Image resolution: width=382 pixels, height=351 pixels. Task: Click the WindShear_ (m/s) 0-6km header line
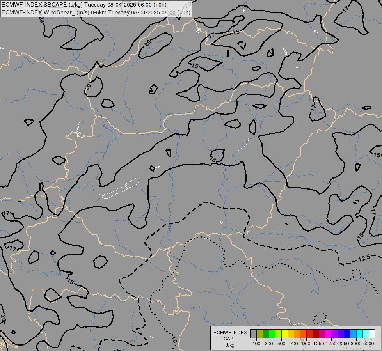(x=96, y=12)
